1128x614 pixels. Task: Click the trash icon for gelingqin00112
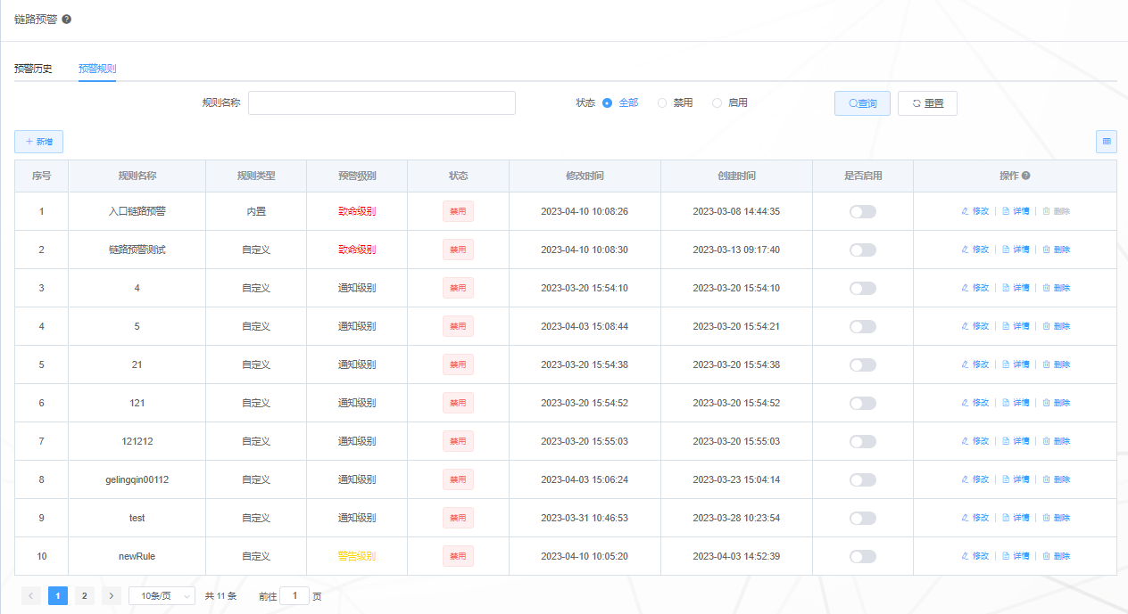(1047, 479)
